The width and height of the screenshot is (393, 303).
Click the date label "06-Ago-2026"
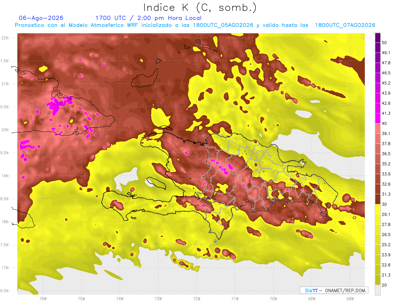pyautogui.click(x=41, y=18)
